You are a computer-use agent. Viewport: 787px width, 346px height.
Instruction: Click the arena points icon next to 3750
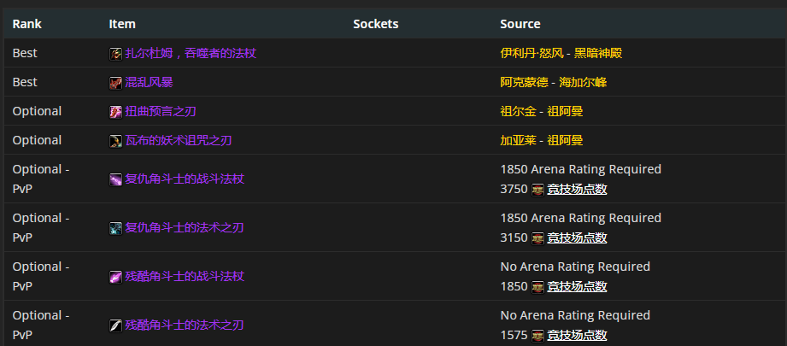coord(537,189)
